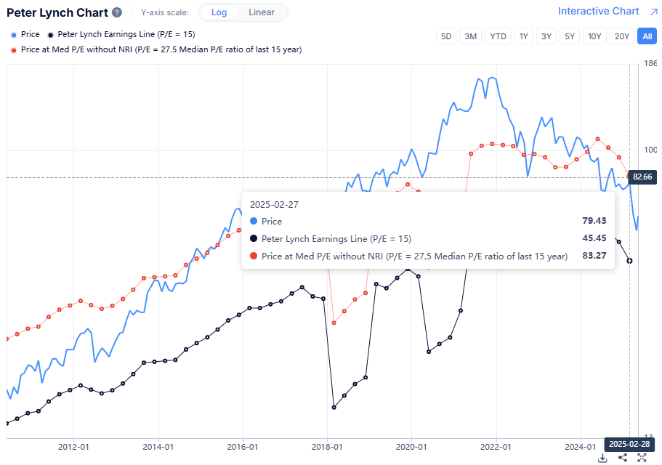The width and height of the screenshot is (662, 465).
Task: Toggle the Price series in legend
Action: click(26, 34)
